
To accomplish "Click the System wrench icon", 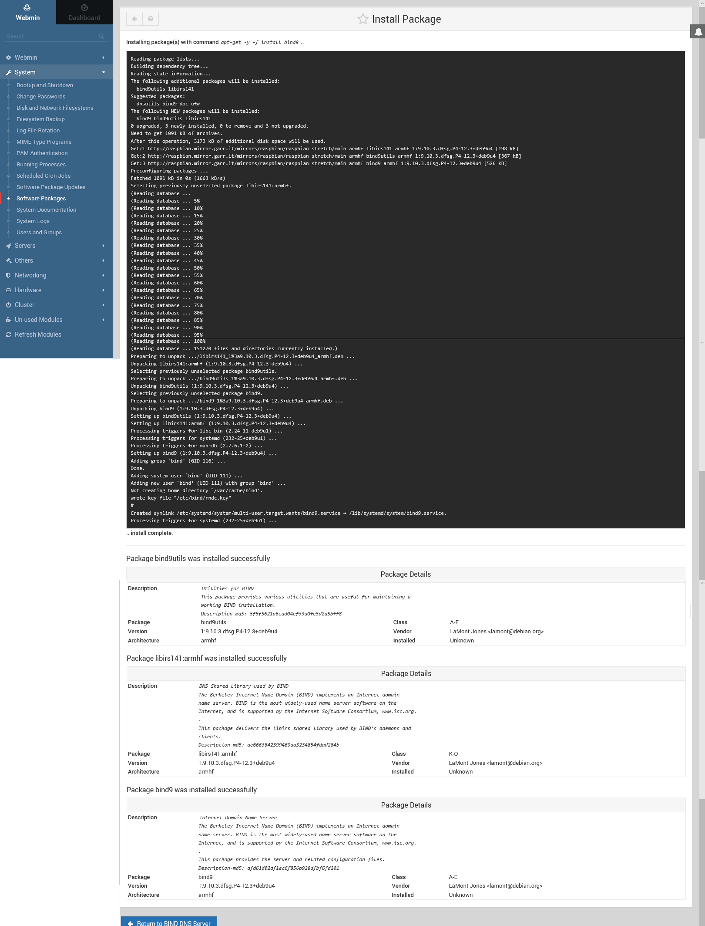I will 8,72.
